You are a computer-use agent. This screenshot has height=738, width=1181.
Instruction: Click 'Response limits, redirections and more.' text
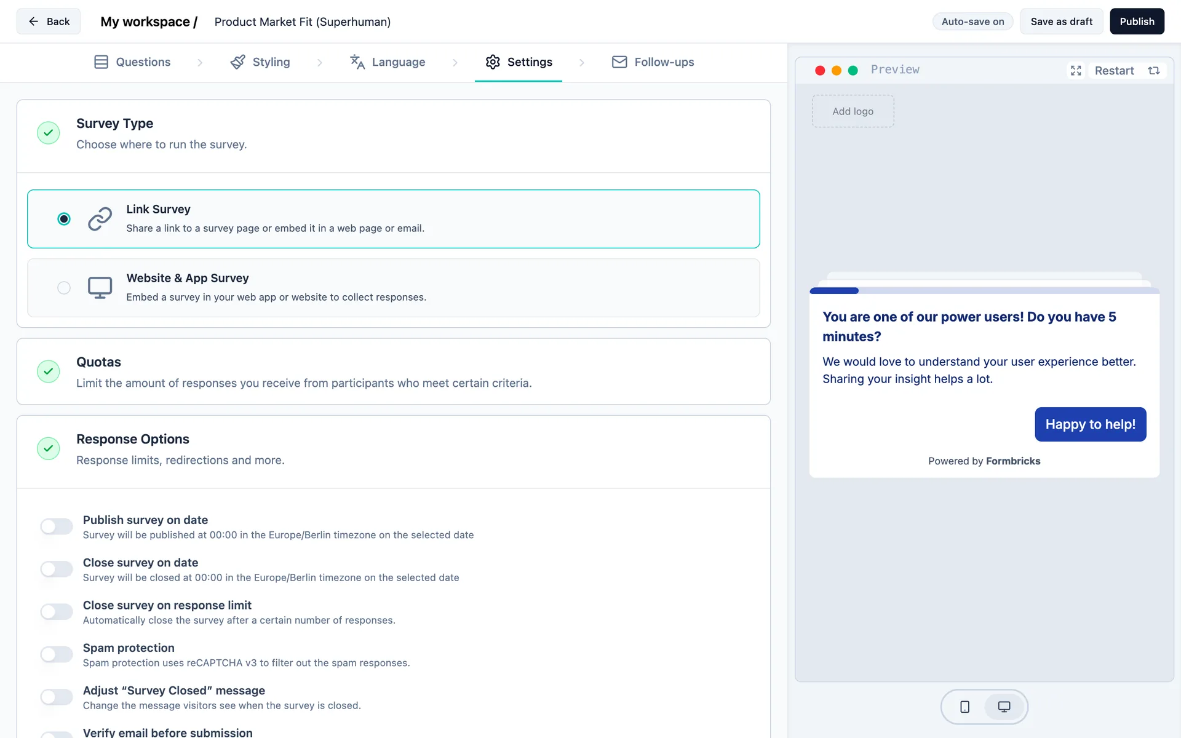pos(180,460)
